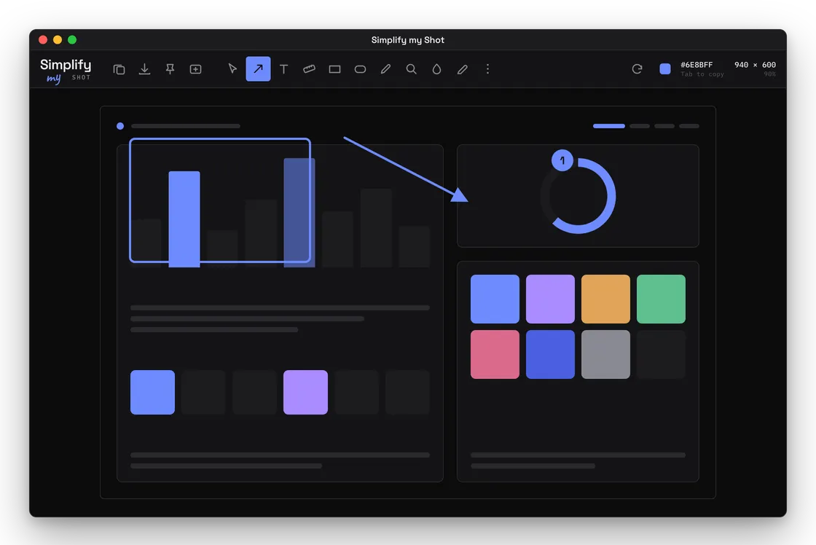Image resolution: width=816 pixels, height=545 pixels.
Task: Select the magnifier zoom tool
Action: click(411, 69)
